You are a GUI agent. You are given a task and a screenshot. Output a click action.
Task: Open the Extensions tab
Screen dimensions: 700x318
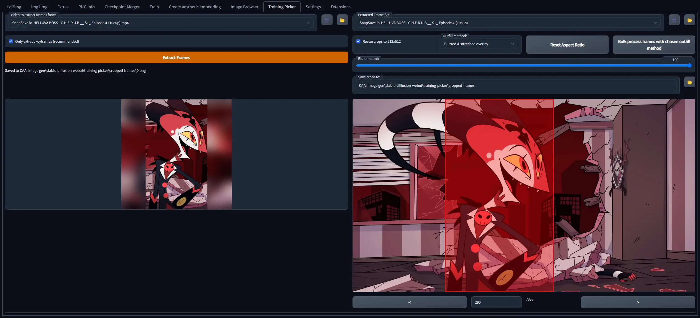coord(341,7)
